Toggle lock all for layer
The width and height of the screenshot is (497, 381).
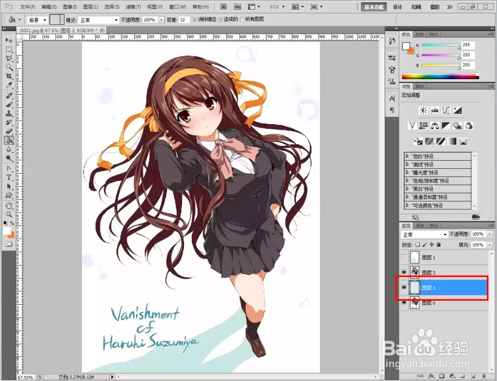tap(439, 244)
